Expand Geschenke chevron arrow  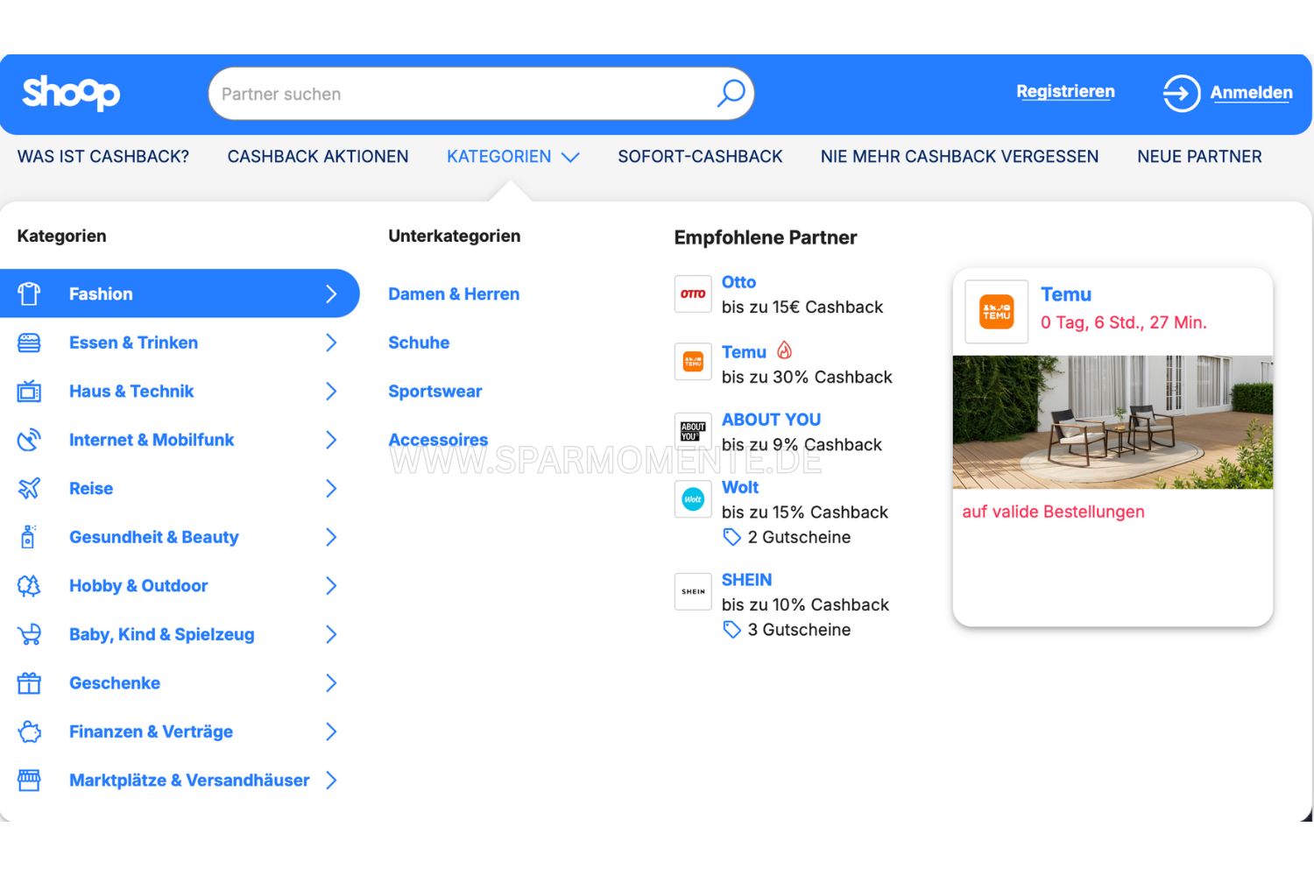(331, 682)
